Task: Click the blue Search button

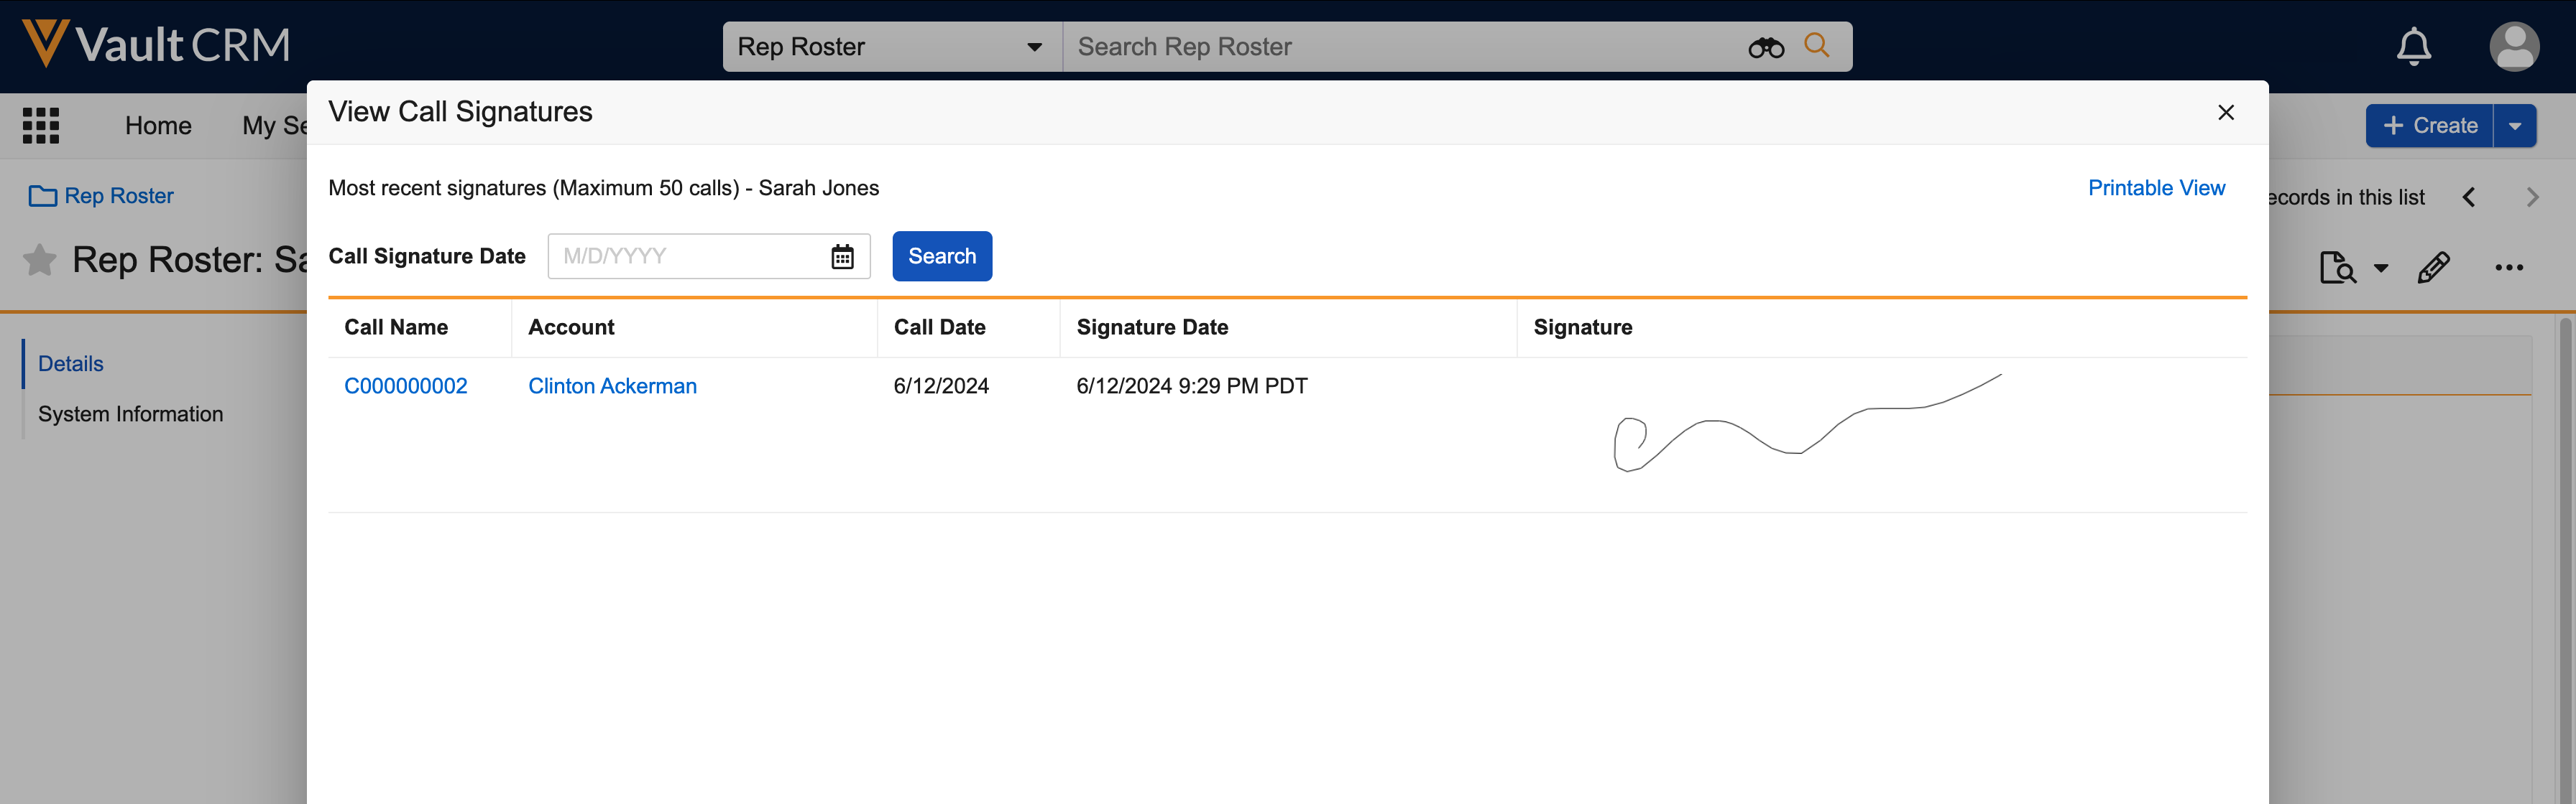Action: 941,257
